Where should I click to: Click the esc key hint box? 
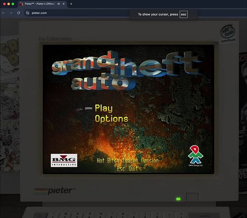click(184, 14)
